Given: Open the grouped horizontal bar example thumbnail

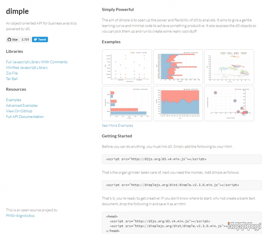Looking at the screenshot, I should (127, 103).
